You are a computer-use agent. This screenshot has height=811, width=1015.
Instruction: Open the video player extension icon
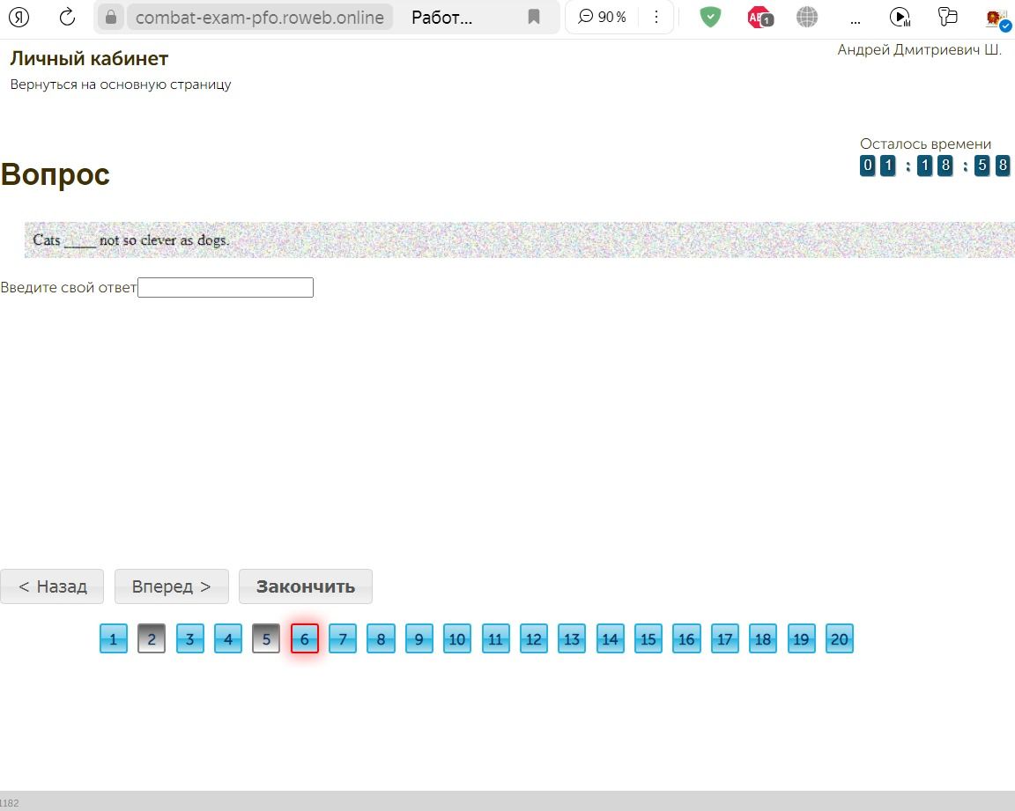[900, 17]
